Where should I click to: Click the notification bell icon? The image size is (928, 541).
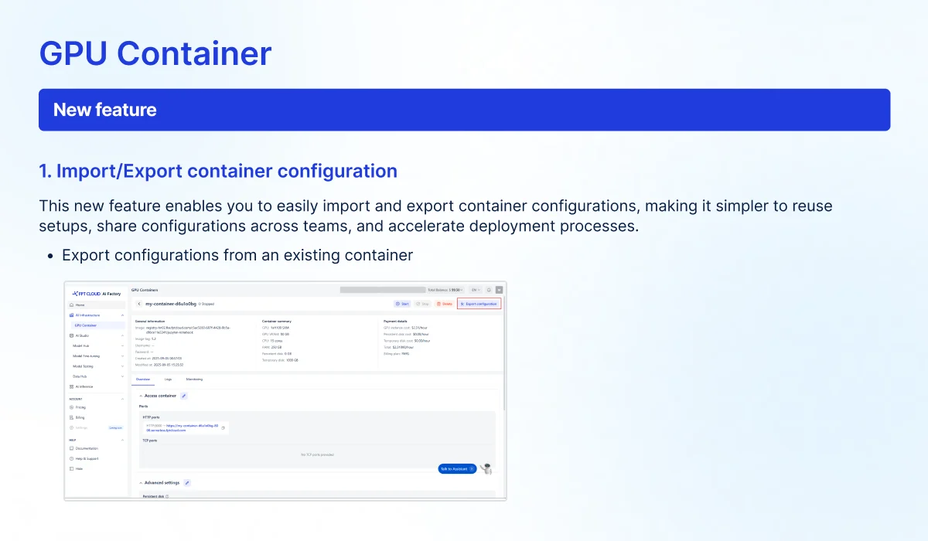coord(489,290)
